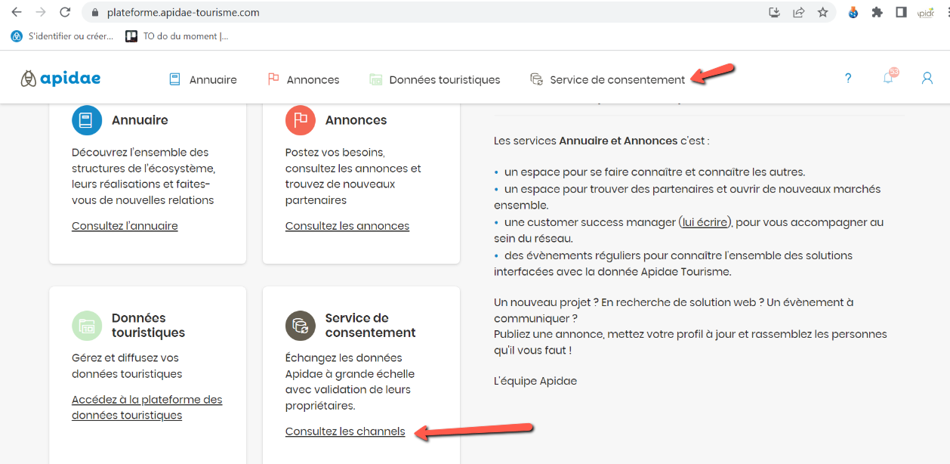The height and width of the screenshot is (464, 950).
Task: View site info via the padlock icon
Action: (94, 13)
